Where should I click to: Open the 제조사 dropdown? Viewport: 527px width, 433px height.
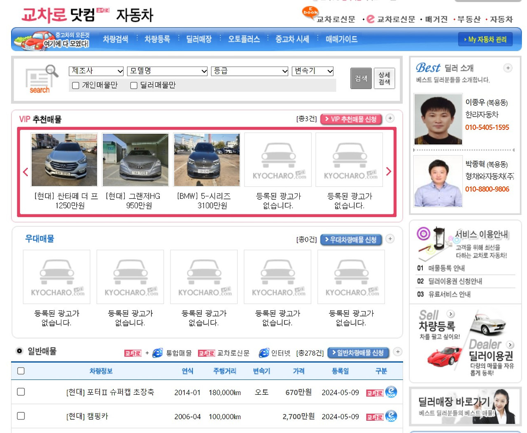tap(96, 71)
